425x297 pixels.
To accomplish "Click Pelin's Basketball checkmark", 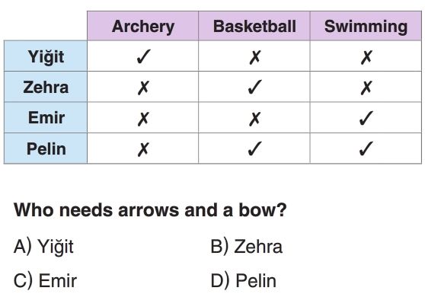I will tap(255, 148).
